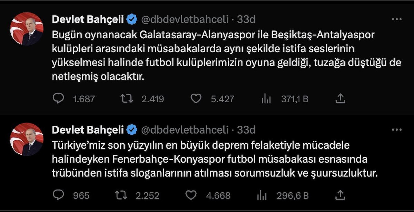
Task: Reply to the Galatasaray-Alanyaspor tweet
Action: (x=58, y=99)
